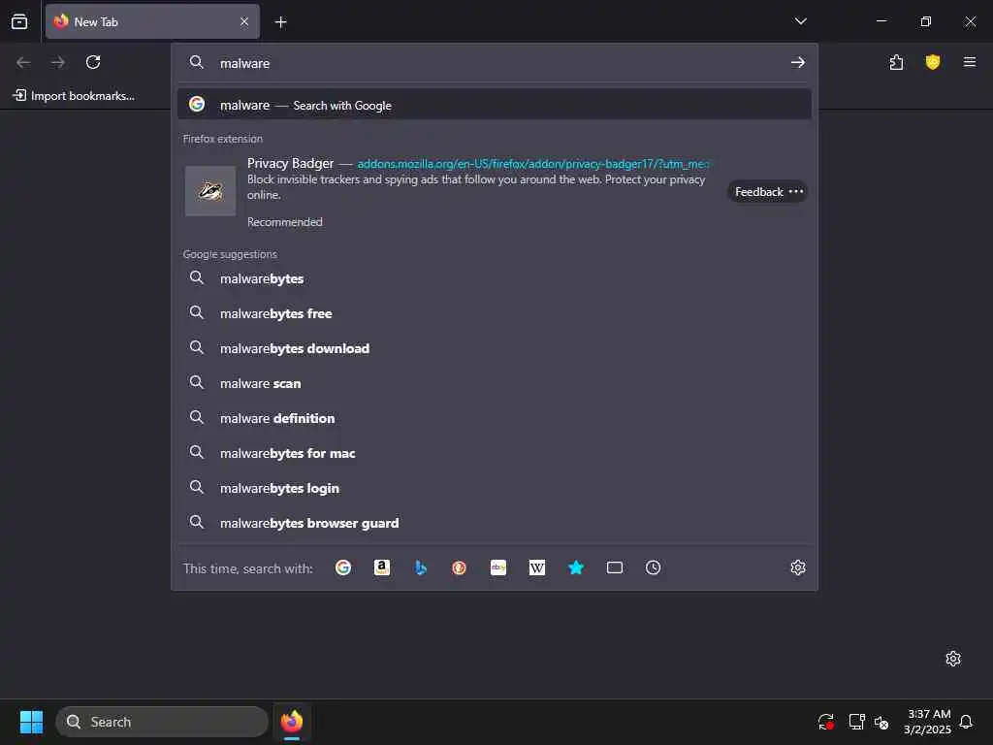Viewport: 993px width, 745px height.
Task: Select malware Search with Google result
Action: point(494,105)
